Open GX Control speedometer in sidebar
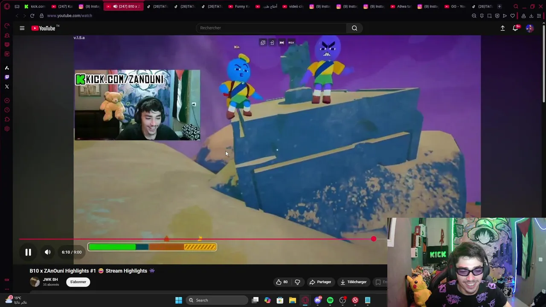The width and height of the screenshot is (546, 307). (x=7, y=26)
